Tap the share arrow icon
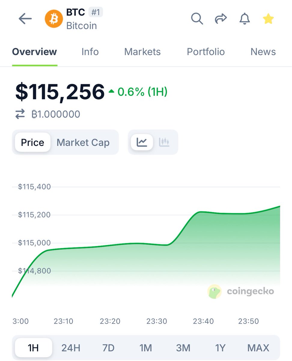The image size is (292, 361). pyautogui.click(x=221, y=19)
